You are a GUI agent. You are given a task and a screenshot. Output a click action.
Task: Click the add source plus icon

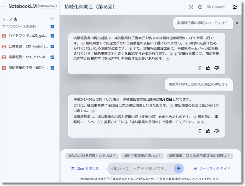(52, 19)
